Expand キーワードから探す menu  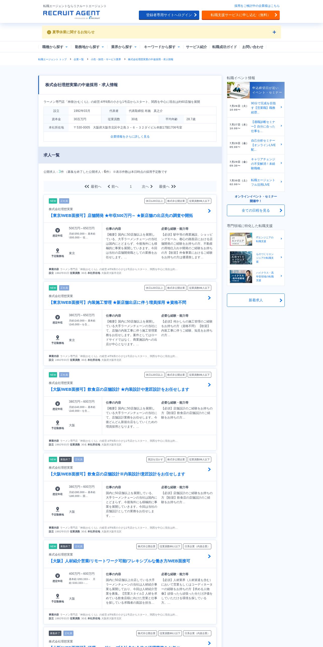162,47
